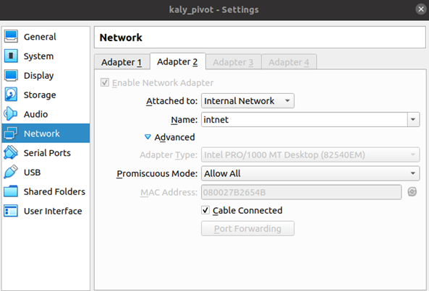Switch to the Adapter 3 tab
This screenshot has width=429, height=291.
coord(234,62)
